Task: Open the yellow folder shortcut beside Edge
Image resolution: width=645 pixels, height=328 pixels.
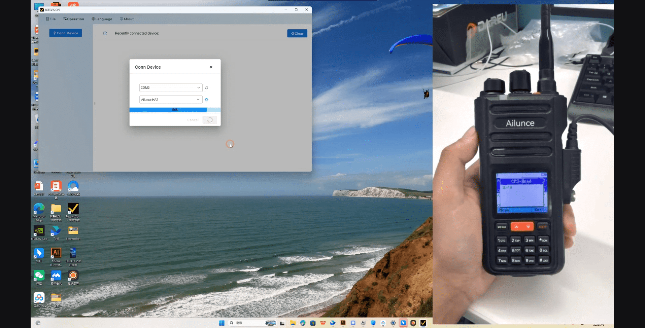Action: (56, 212)
